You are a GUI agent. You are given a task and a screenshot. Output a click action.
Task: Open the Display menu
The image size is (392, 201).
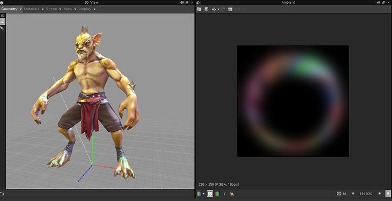pyautogui.click(x=85, y=9)
